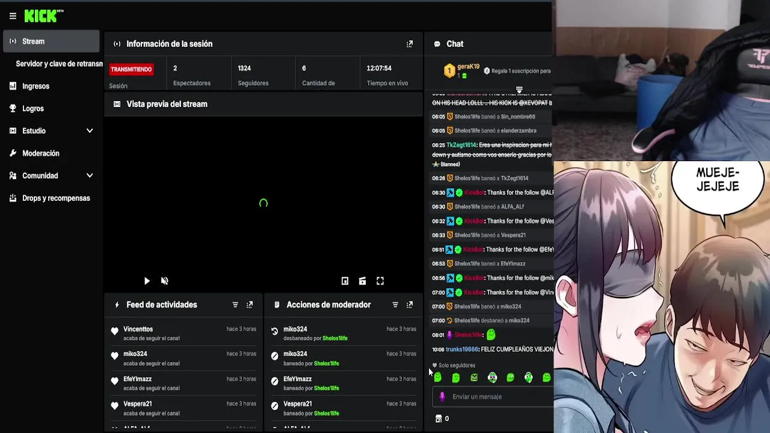The image size is (770, 433).
Task: Click the chat bubble icon in Chat header
Action: point(437,44)
